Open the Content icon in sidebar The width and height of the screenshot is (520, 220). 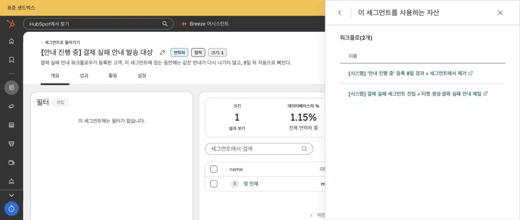tap(11, 125)
